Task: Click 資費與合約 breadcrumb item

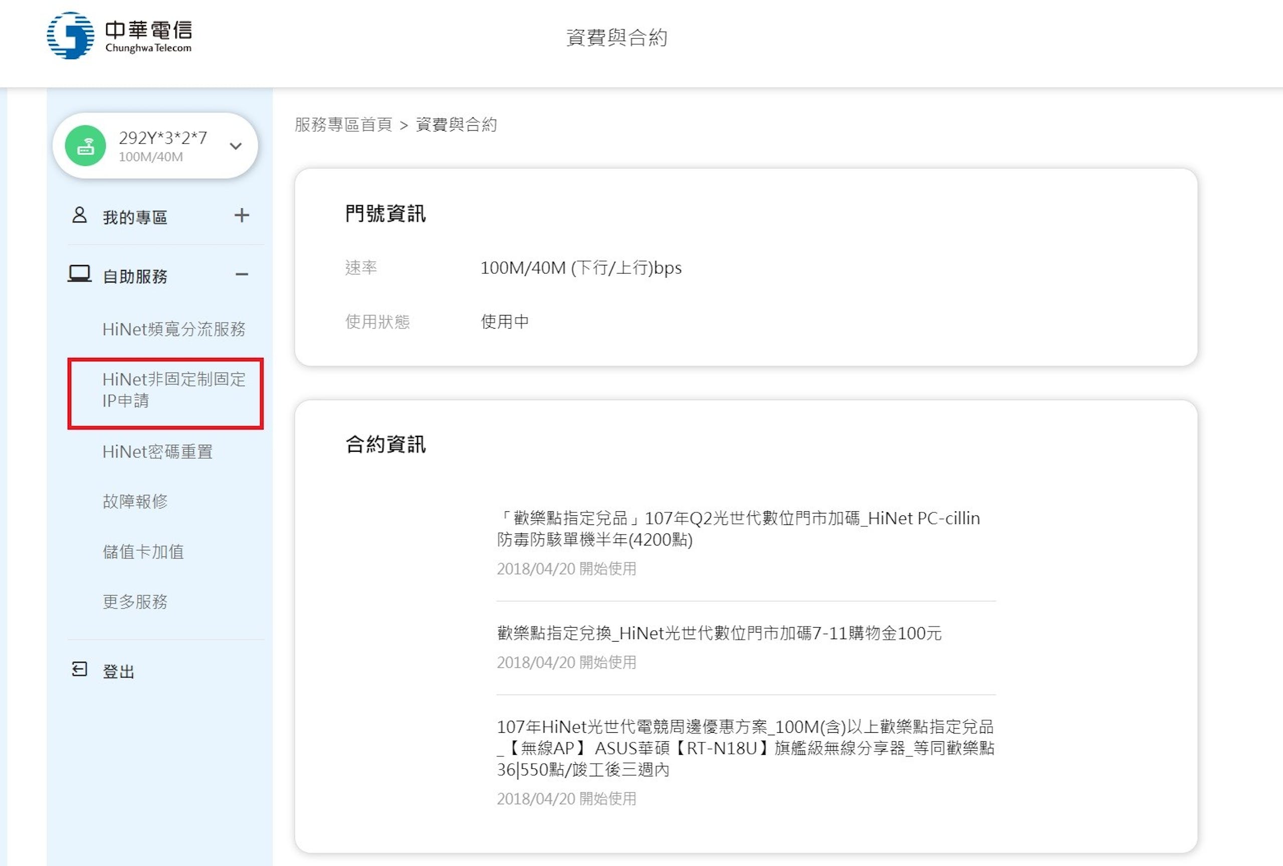Action: (456, 125)
